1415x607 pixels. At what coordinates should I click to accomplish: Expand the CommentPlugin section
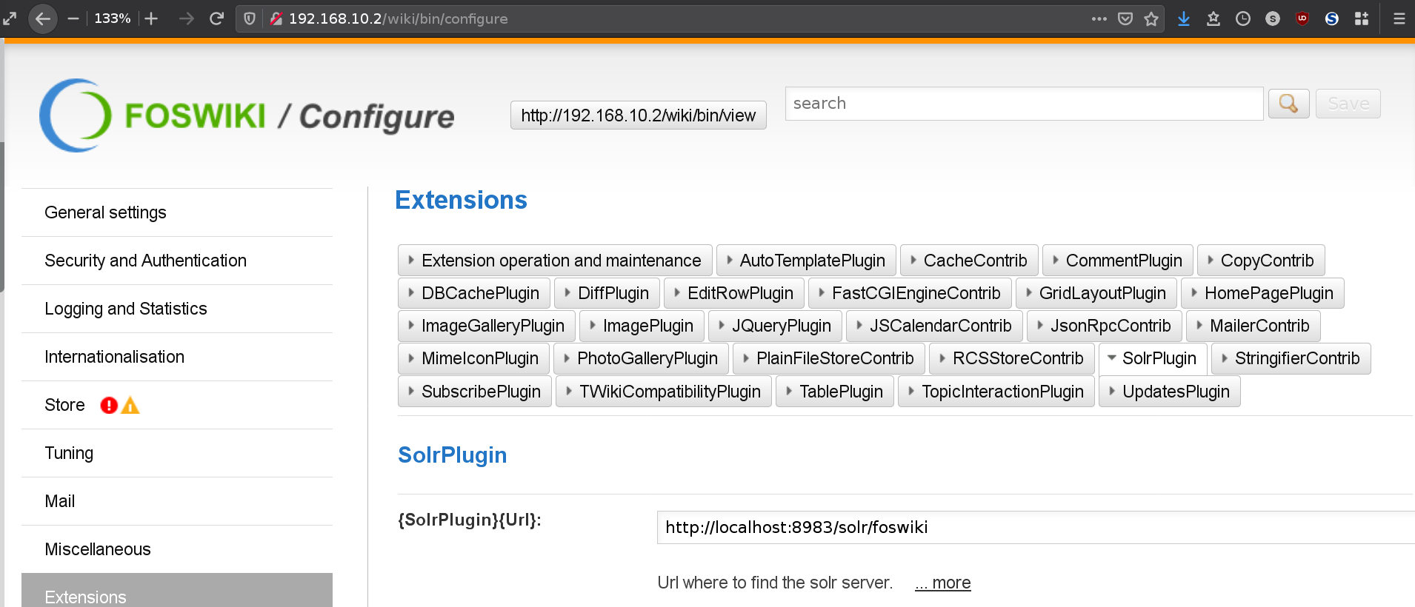1117,261
